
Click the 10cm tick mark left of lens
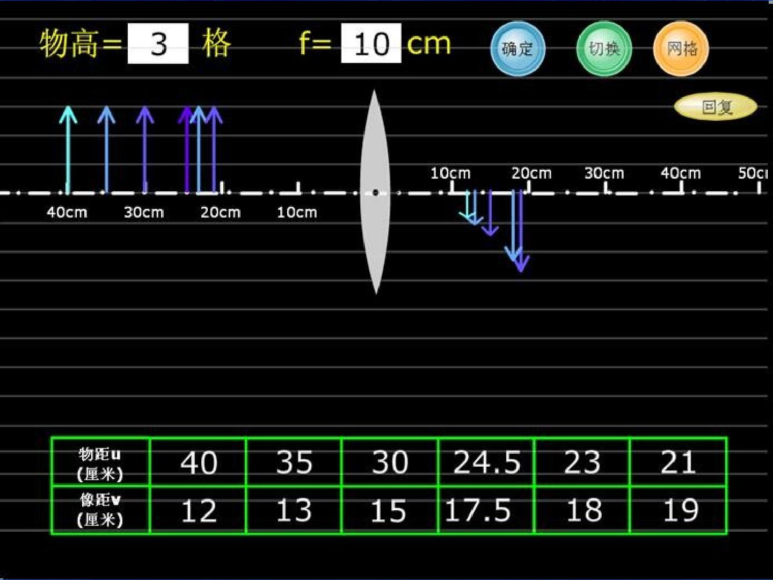click(298, 187)
